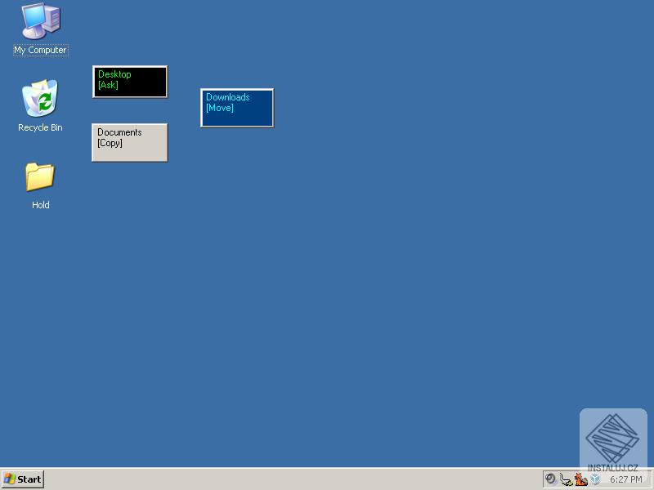Click the 6:27 PM taskbar clock
The width and height of the screenshot is (654, 490).
pyautogui.click(x=626, y=479)
